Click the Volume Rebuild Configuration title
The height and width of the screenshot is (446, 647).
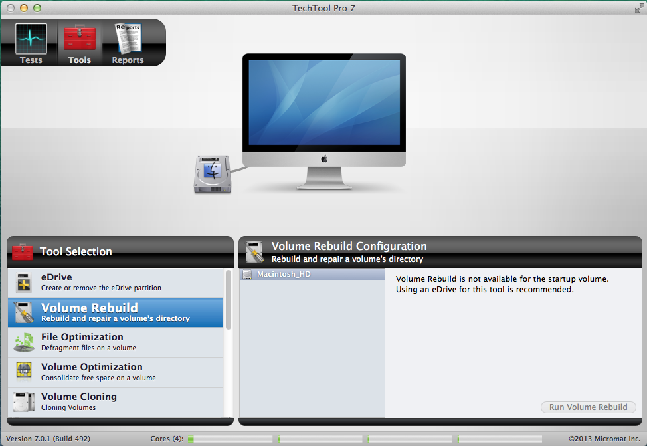click(349, 246)
